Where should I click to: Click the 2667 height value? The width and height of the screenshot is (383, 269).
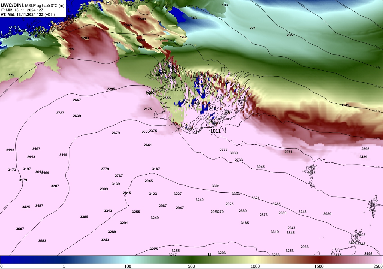(77, 100)
